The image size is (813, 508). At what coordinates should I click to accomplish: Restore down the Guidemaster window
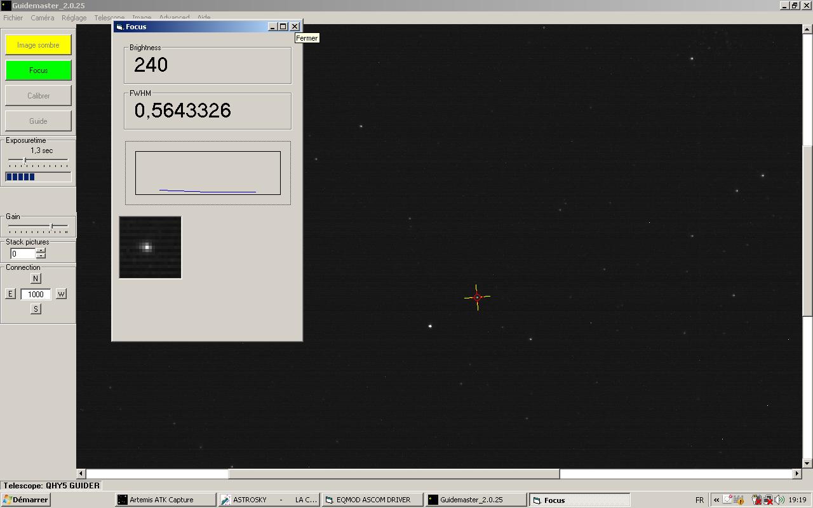pyautogui.click(x=795, y=6)
